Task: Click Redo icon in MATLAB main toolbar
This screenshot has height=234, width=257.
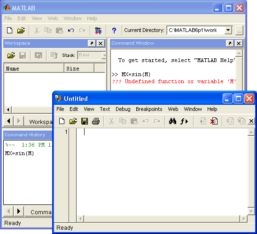Action: coord(82,31)
